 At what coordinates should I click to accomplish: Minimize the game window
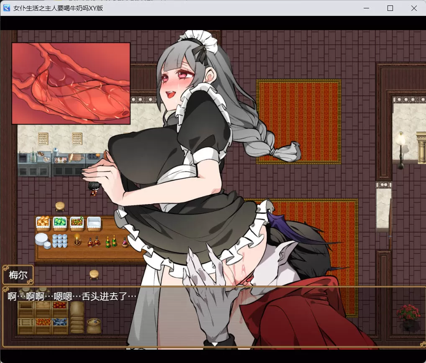tap(366, 8)
